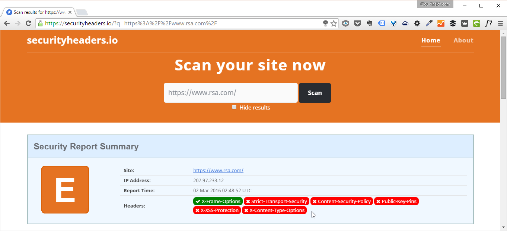Reload the page with the refresh button
The height and width of the screenshot is (231, 507).
28,23
